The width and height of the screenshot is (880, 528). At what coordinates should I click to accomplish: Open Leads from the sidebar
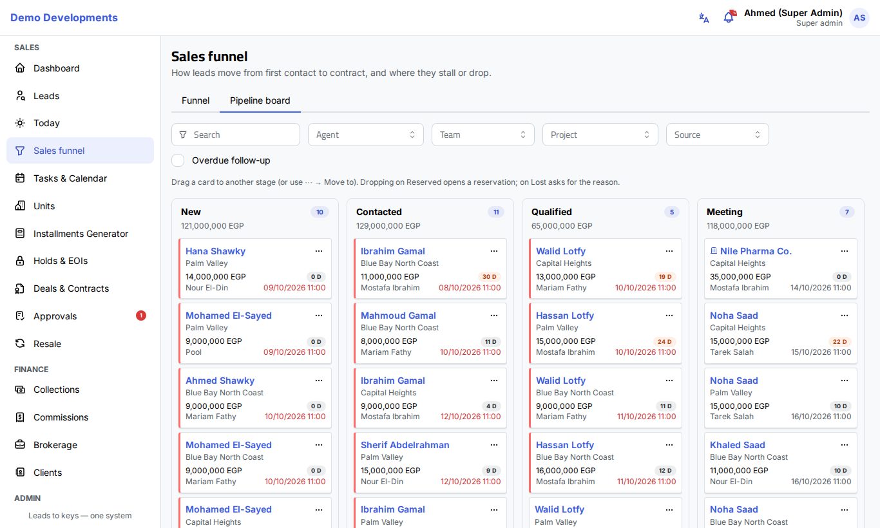tap(80, 96)
